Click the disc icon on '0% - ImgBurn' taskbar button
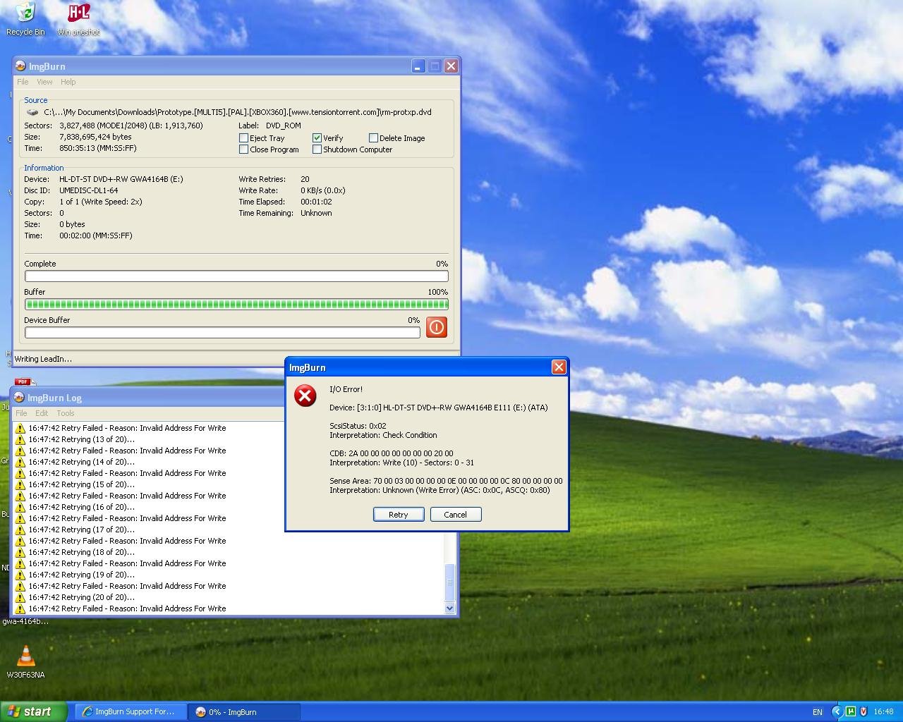This screenshot has width=903, height=722. 200,712
